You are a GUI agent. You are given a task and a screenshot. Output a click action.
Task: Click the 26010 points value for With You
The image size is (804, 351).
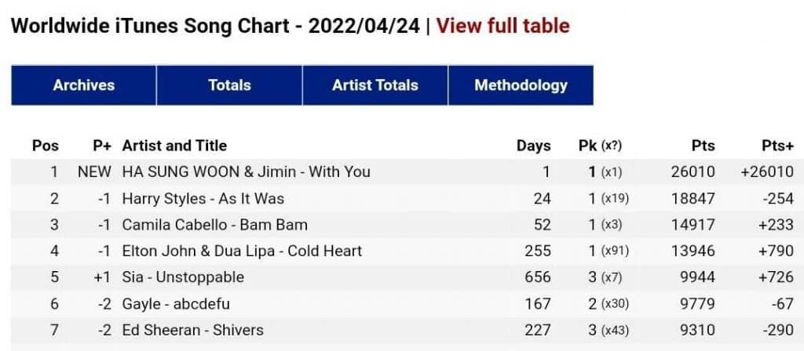693,172
